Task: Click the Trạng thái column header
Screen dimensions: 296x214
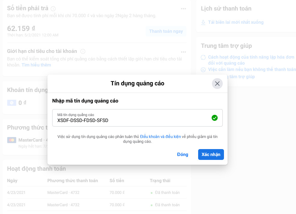Action: pyautogui.click(x=160, y=181)
